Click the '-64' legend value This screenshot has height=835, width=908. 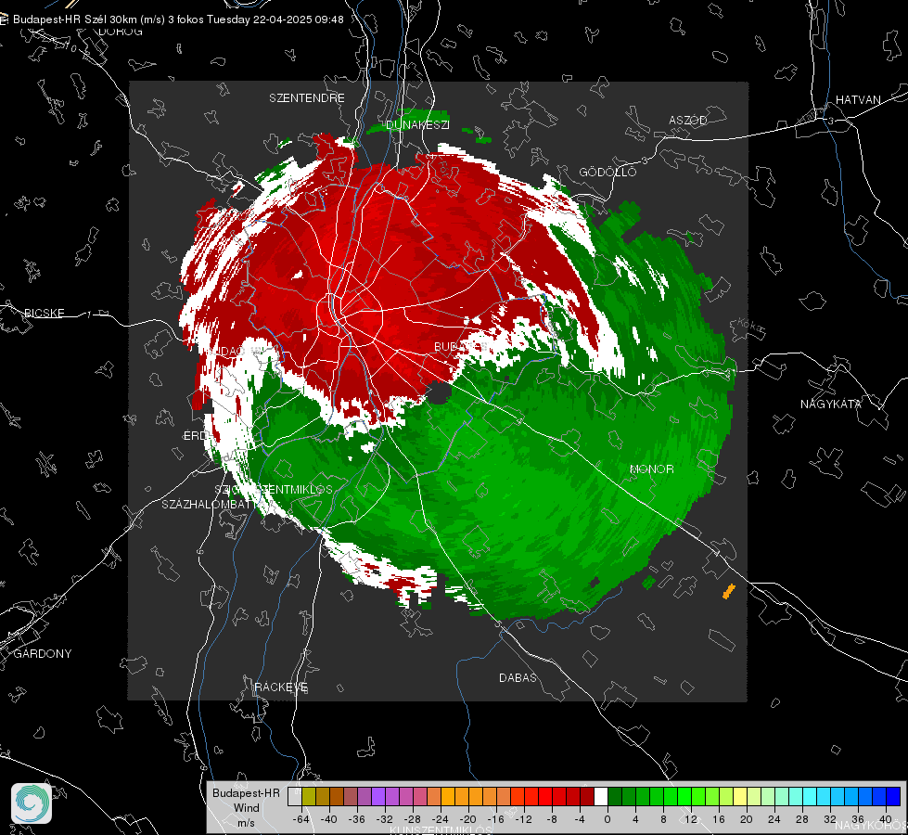click(301, 819)
